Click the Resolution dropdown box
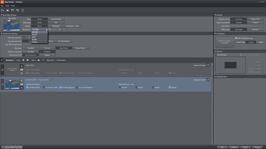Screen dimensions: 266x149 (39, 29)
